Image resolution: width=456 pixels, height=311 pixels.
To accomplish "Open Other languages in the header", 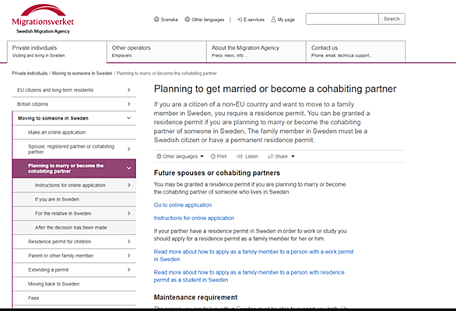I will pyautogui.click(x=208, y=19).
